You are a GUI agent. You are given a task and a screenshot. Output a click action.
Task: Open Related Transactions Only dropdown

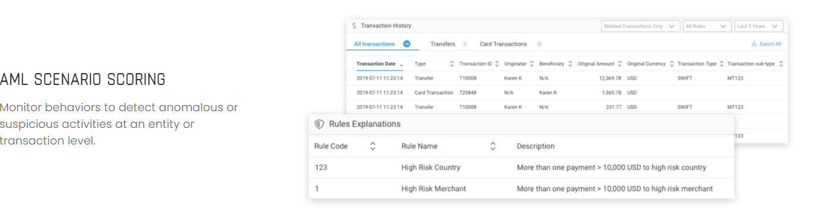pyautogui.click(x=641, y=26)
